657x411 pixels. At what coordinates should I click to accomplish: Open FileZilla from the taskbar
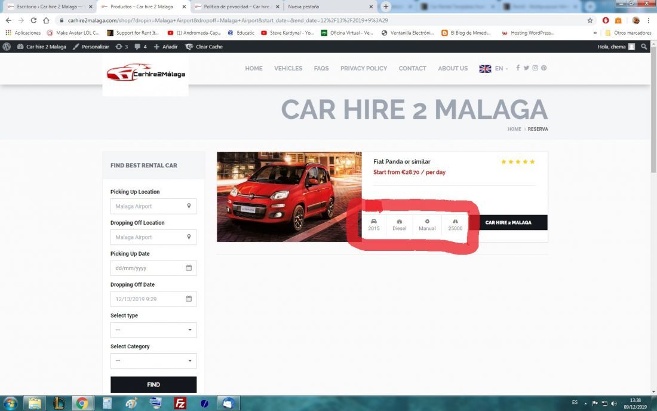tap(180, 403)
